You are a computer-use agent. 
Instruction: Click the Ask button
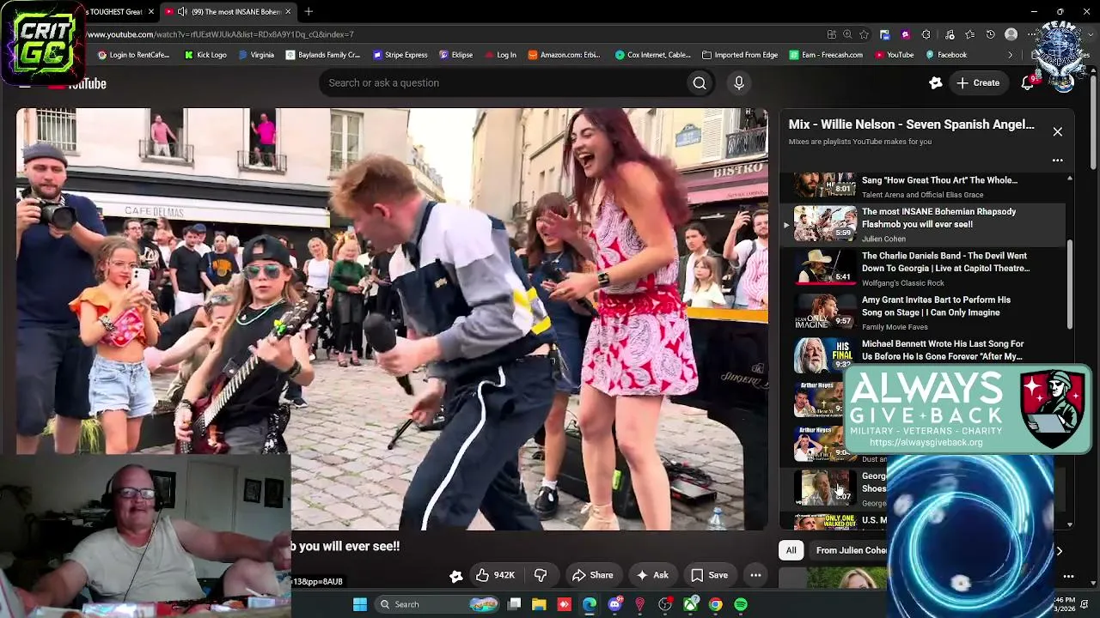click(652, 575)
